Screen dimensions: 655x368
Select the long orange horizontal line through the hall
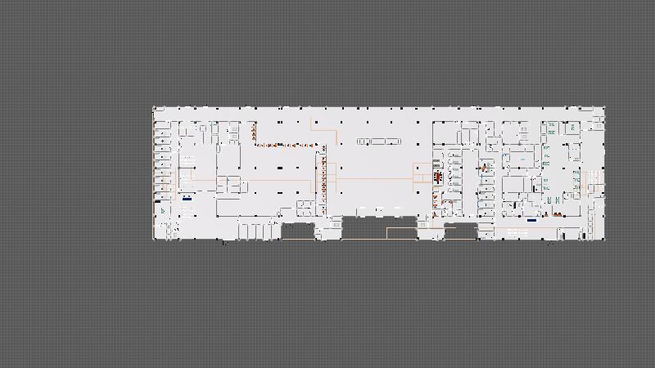[x=368, y=178]
